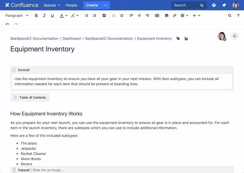
Task: Click the insert image icon
Action: click(x=167, y=15)
